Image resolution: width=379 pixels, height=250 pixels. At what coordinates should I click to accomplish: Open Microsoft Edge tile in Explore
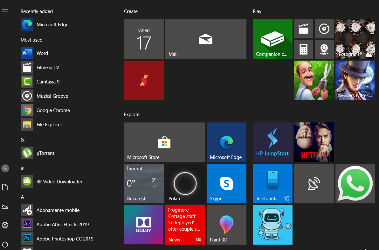point(226,142)
